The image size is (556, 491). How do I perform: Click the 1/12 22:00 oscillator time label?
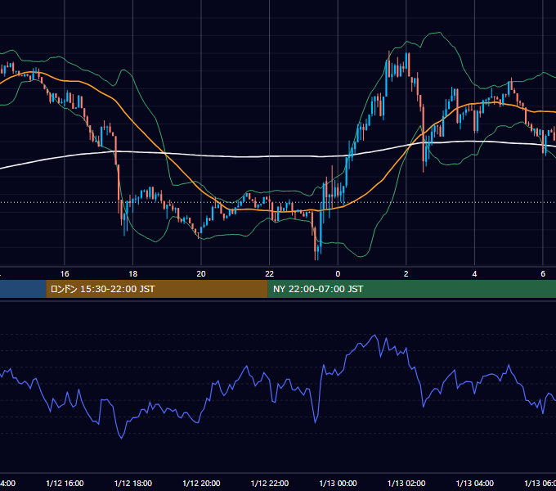270,483
